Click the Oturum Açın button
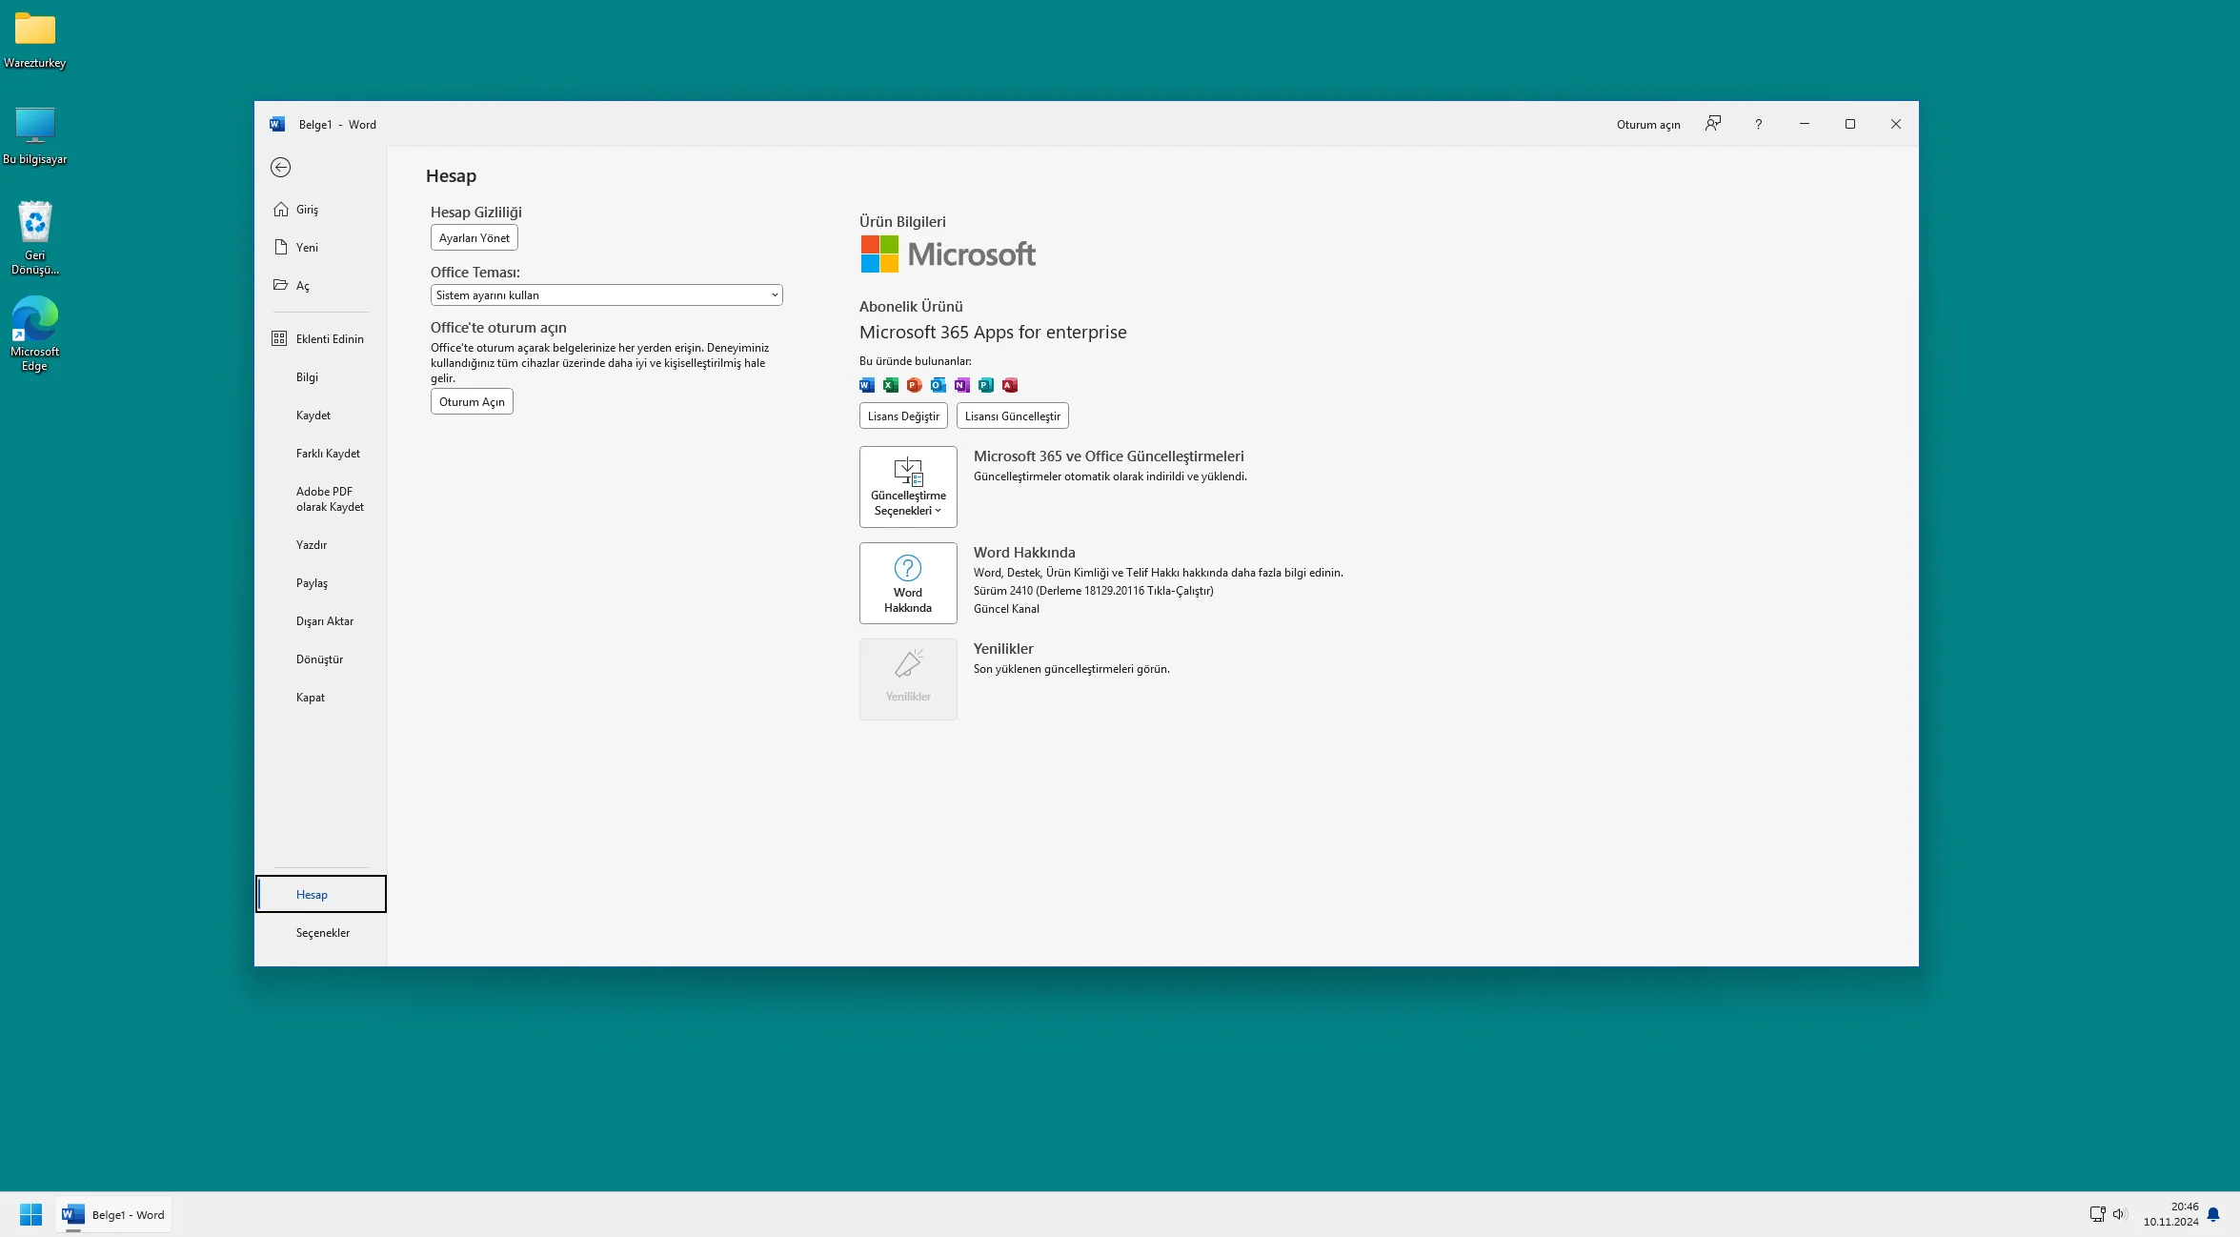The width and height of the screenshot is (2240, 1237). [x=471, y=400]
